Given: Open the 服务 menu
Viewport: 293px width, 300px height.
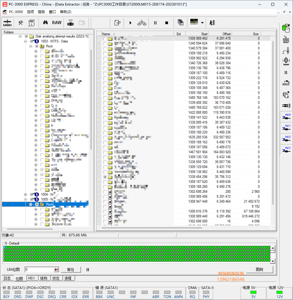Looking at the screenshot, I should tap(41, 12).
